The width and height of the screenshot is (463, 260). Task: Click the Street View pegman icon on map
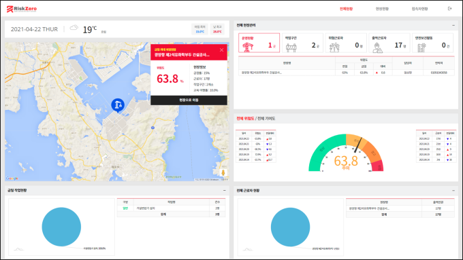click(x=223, y=172)
